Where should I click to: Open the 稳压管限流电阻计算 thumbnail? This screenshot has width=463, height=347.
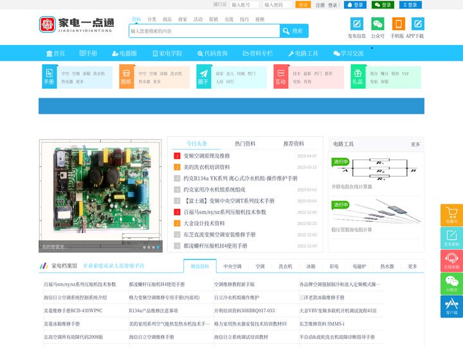point(376,211)
